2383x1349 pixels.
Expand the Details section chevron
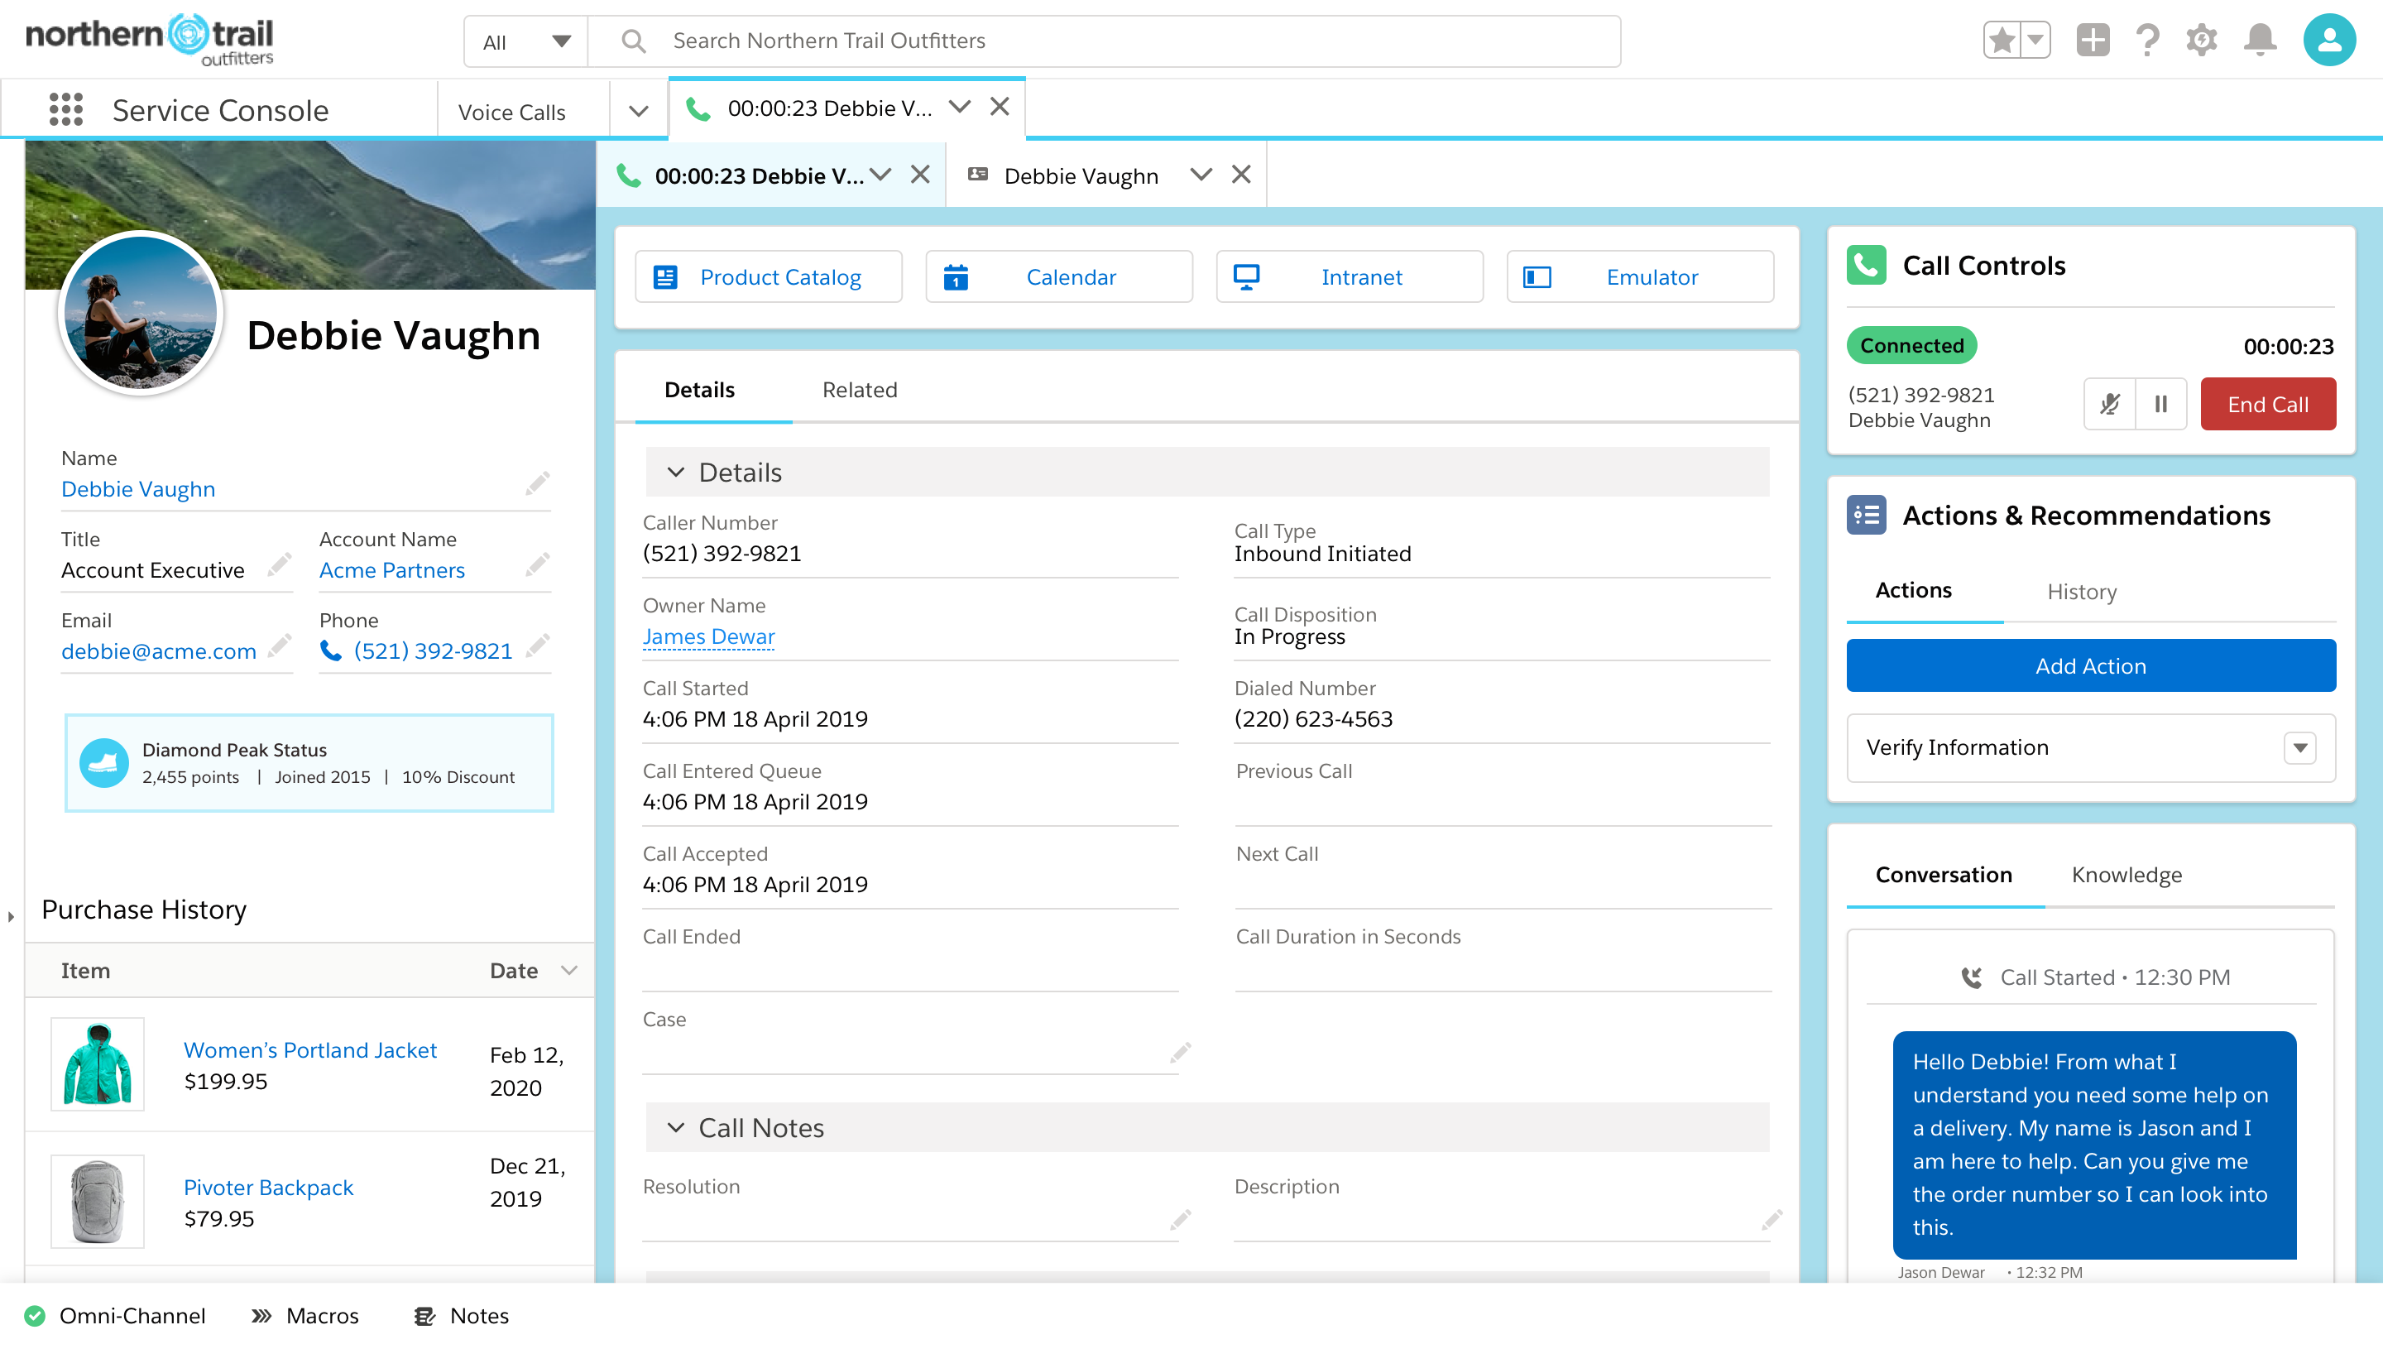point(676,472)
